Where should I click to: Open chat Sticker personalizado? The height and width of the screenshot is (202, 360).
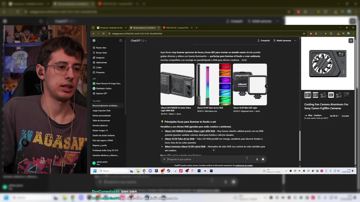point(102,116)
